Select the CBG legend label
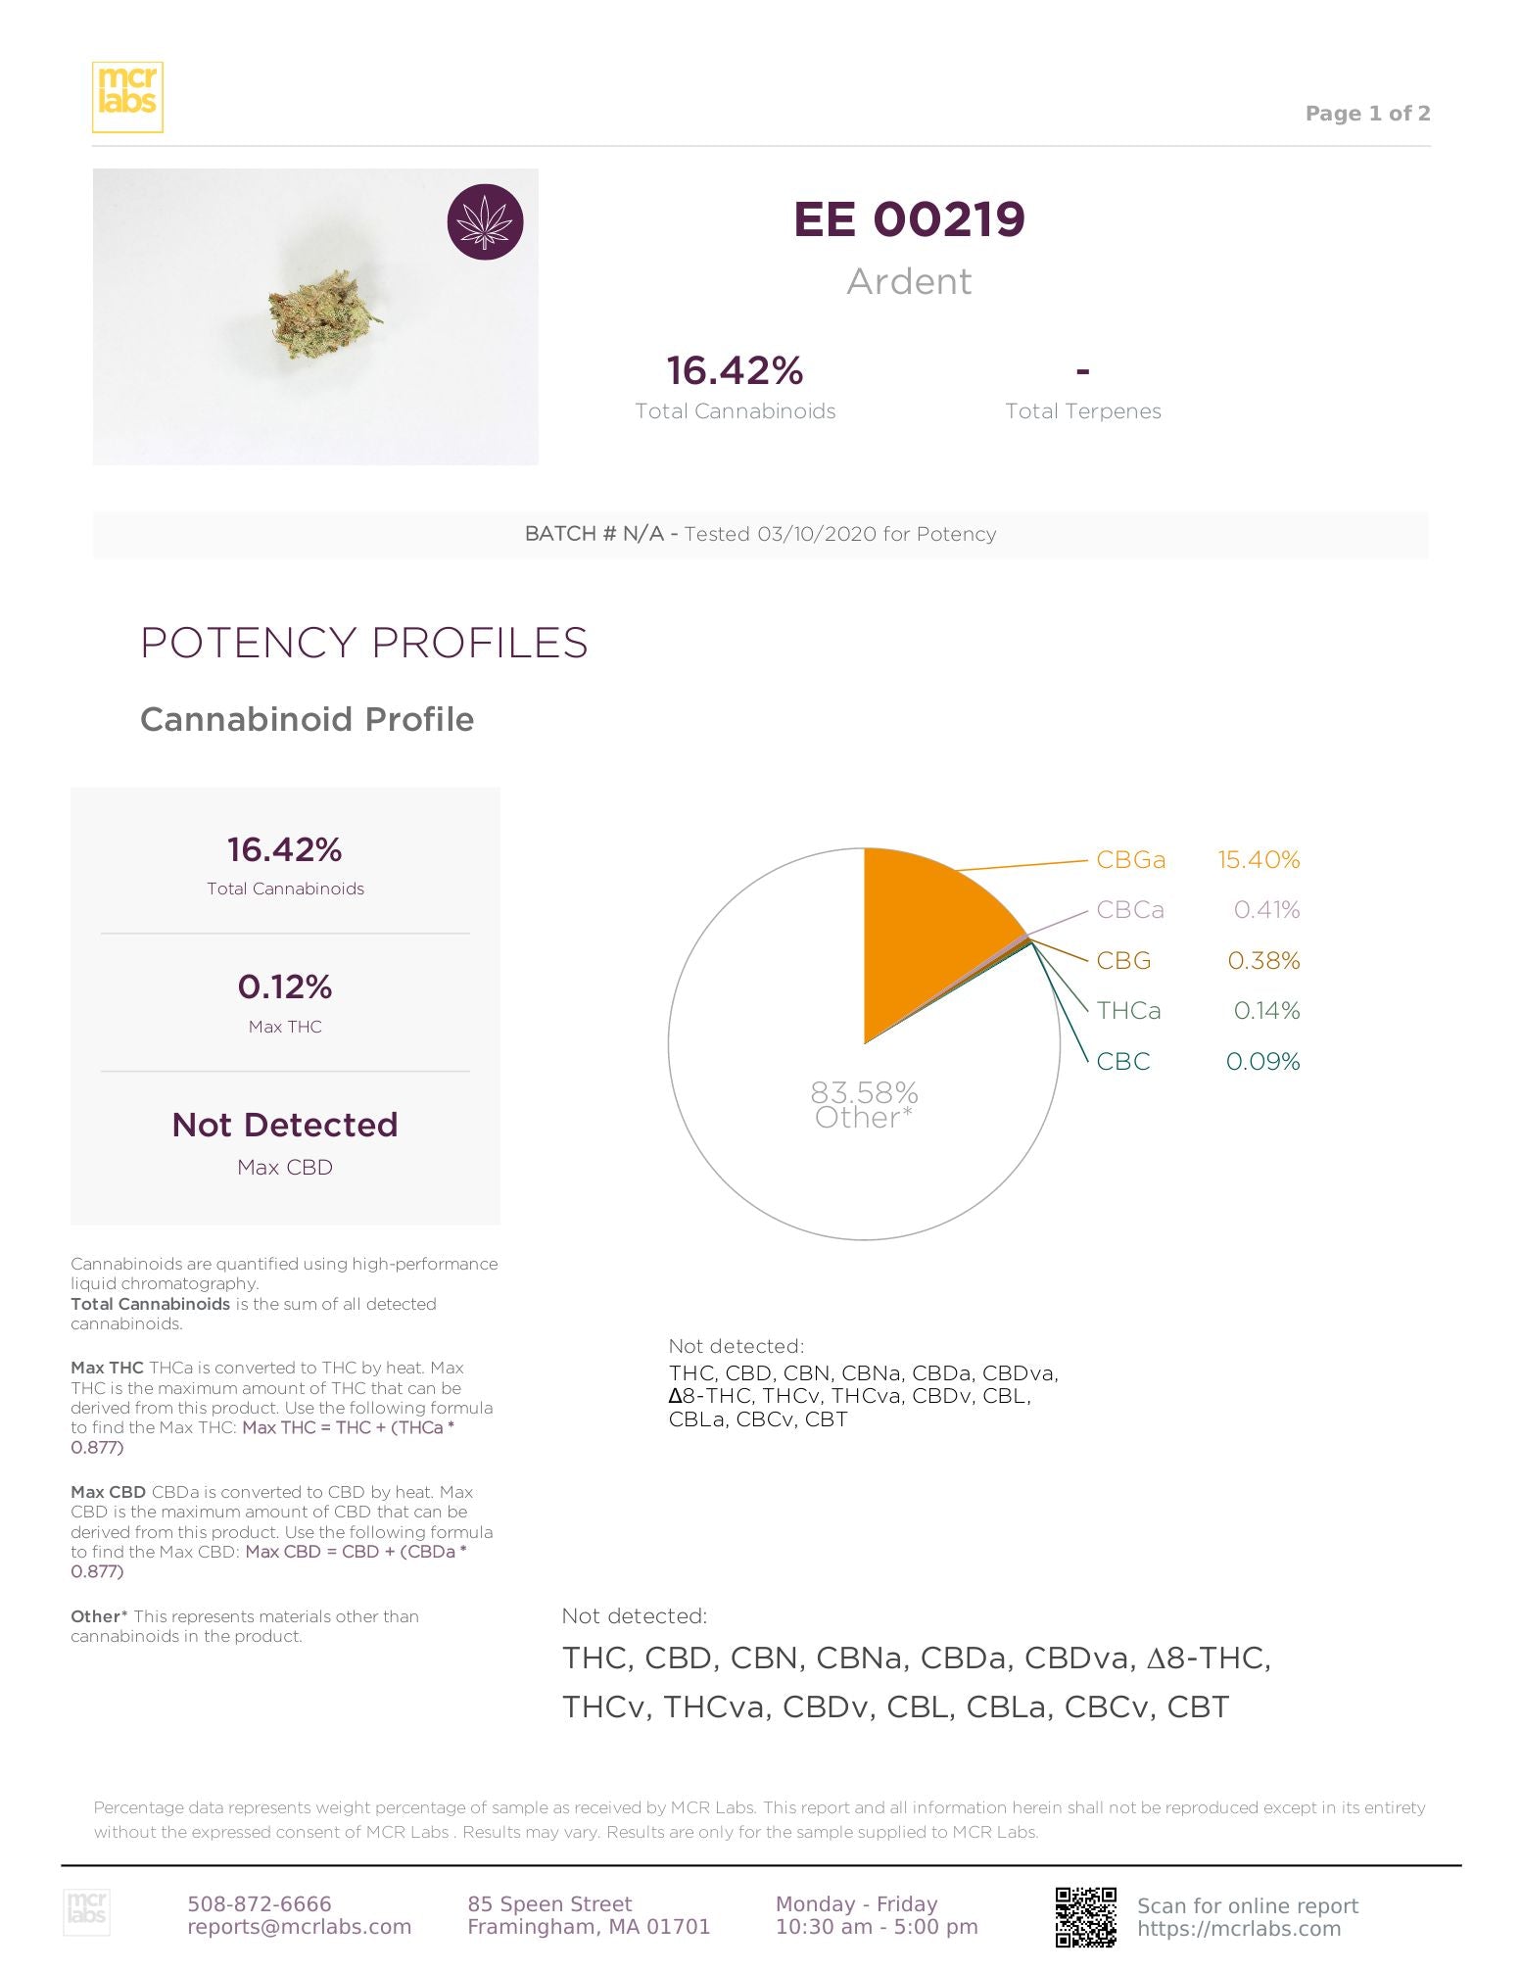1521x1971 pixels. [1123, 961]
